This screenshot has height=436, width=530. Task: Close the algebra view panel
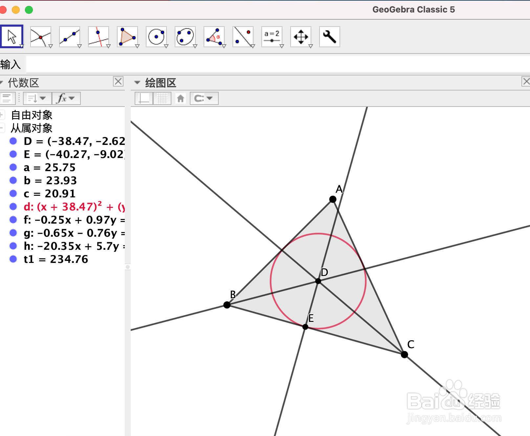point(118,81)
